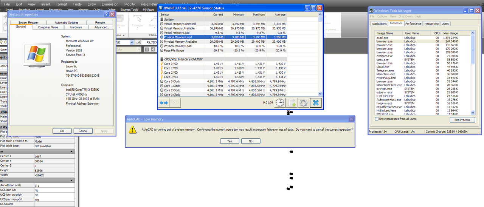Screen dimensions: 484x207
Task: Click Yes in the AutoCAD Low Memory dialog
Action: click(230, 141)
